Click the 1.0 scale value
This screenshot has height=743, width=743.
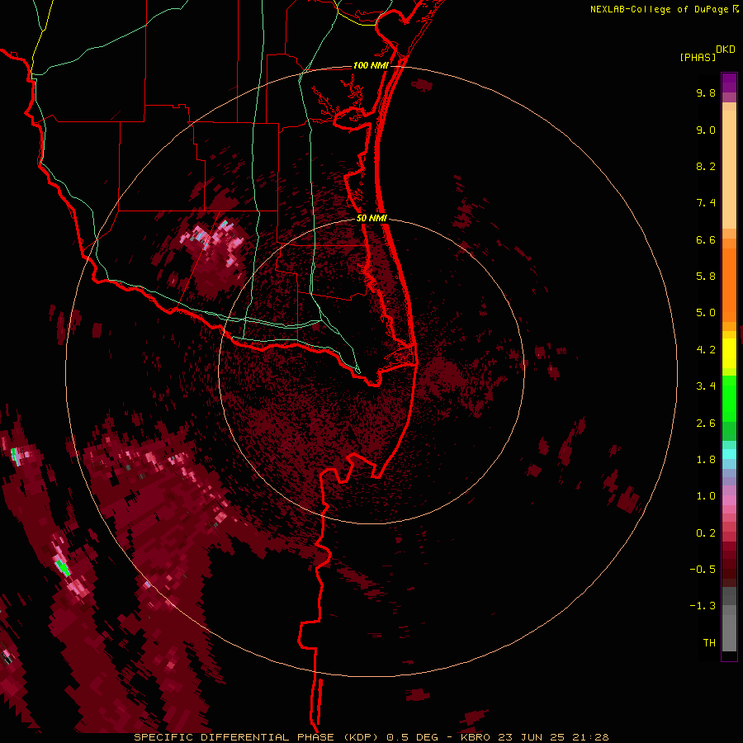(x=706, y=496)
